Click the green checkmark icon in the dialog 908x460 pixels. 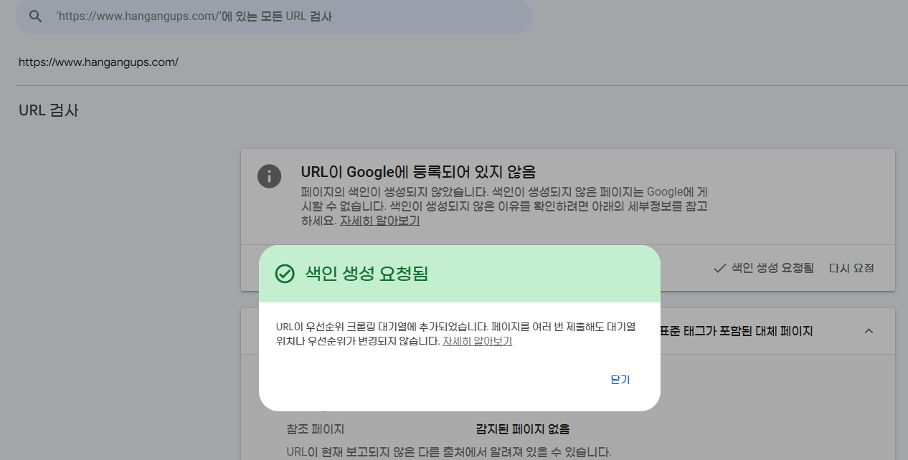(x=285, y=274)
